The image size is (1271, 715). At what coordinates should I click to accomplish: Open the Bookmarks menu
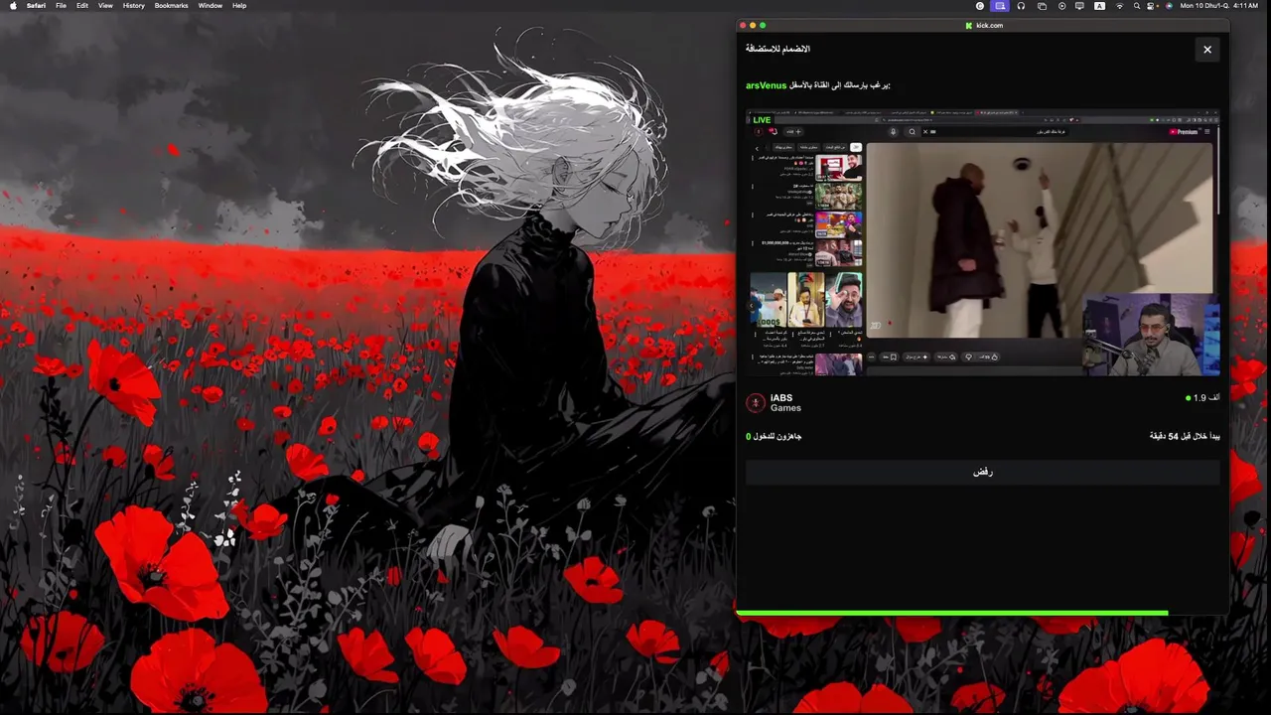coord(171,5)
